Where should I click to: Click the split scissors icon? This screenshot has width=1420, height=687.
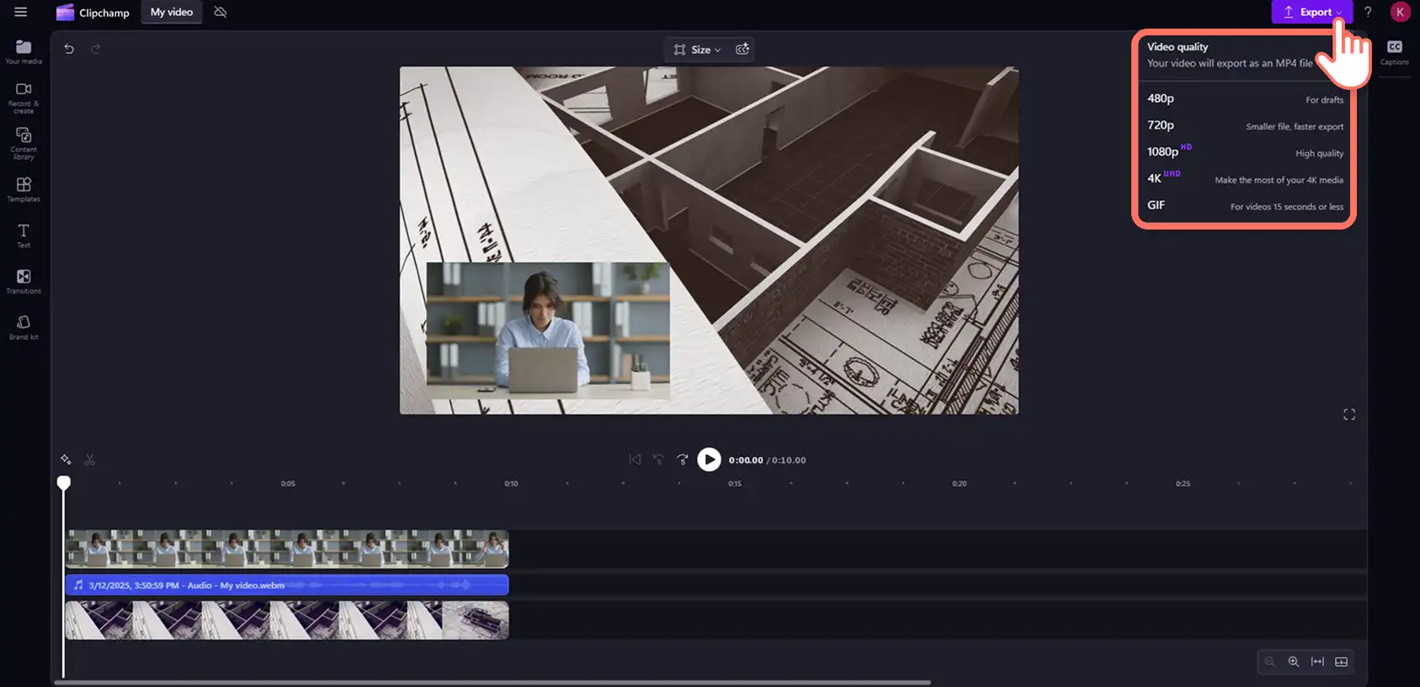pos(89,459)
